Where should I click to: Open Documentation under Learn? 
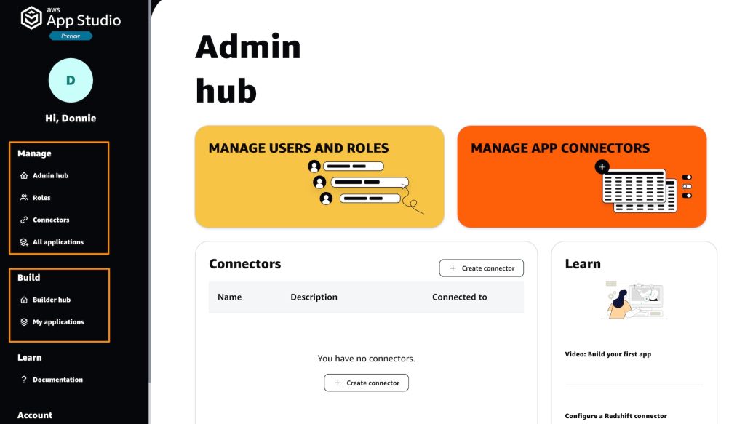tap(57, 380)
